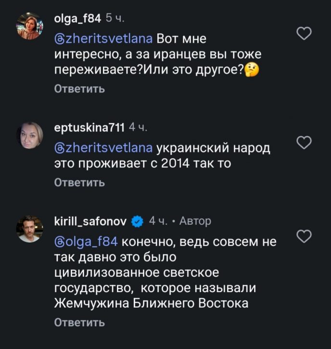Tap the heart on eptuskina711's comment
The width and height of the screenshot is (331, 349).
click(x=304, y=142)
